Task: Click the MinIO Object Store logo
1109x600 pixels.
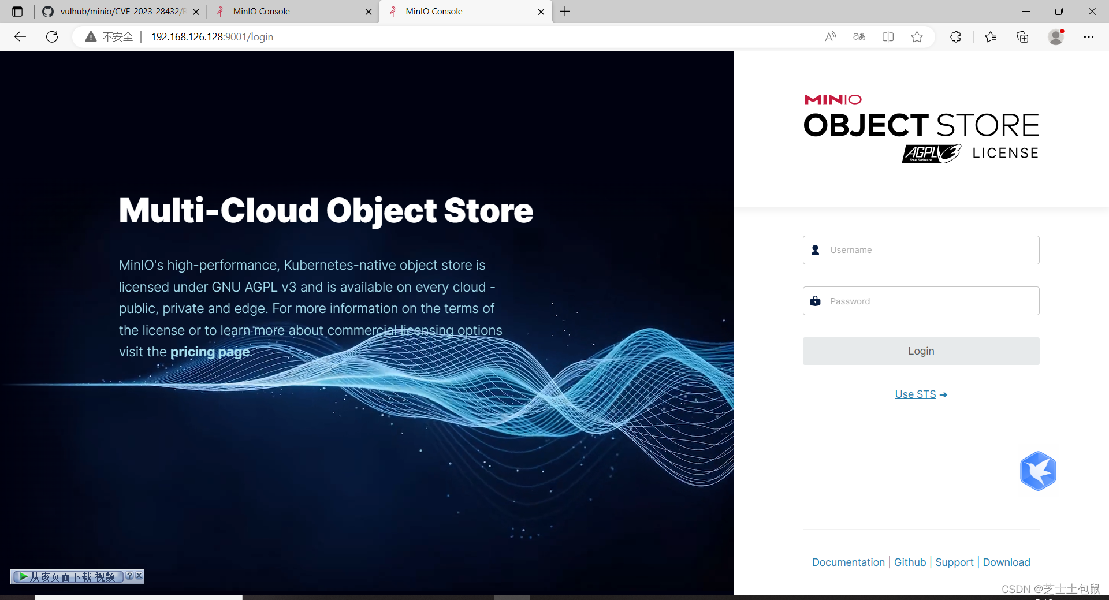Action: [921, 129]
